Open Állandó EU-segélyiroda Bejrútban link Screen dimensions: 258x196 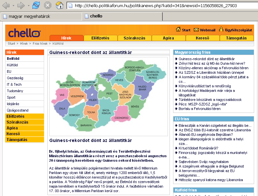click(206, 135)
